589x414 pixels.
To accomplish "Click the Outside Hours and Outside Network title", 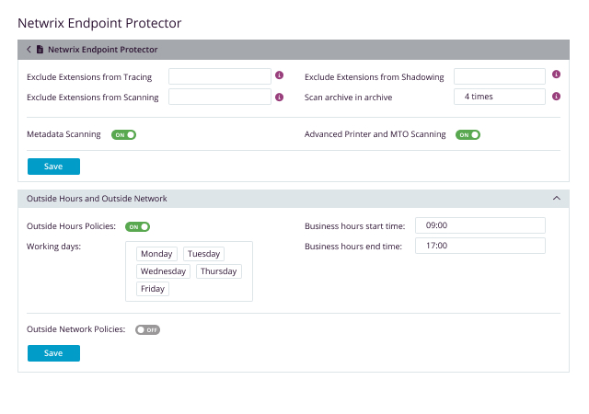I will (97, 199).
